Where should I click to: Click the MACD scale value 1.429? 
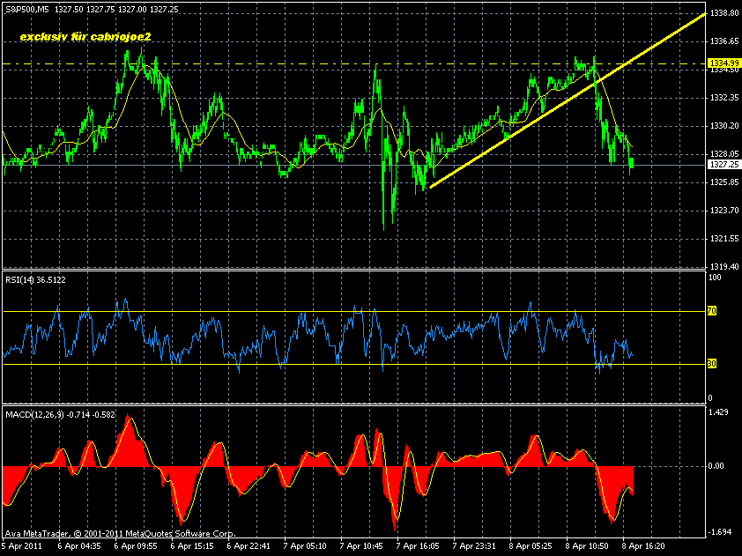pos(718,412)
